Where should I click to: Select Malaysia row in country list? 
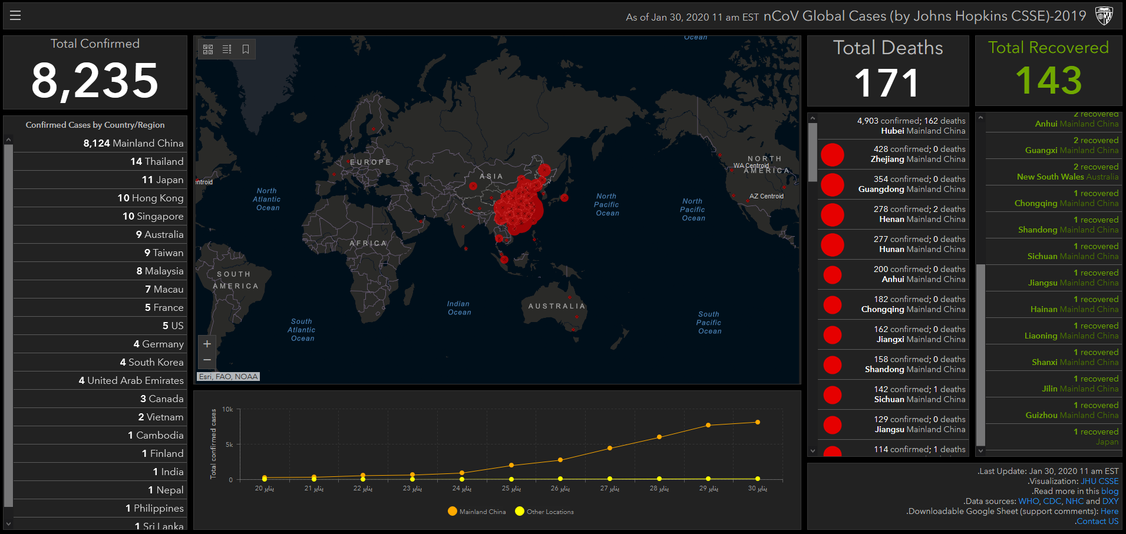pos(100,271)
